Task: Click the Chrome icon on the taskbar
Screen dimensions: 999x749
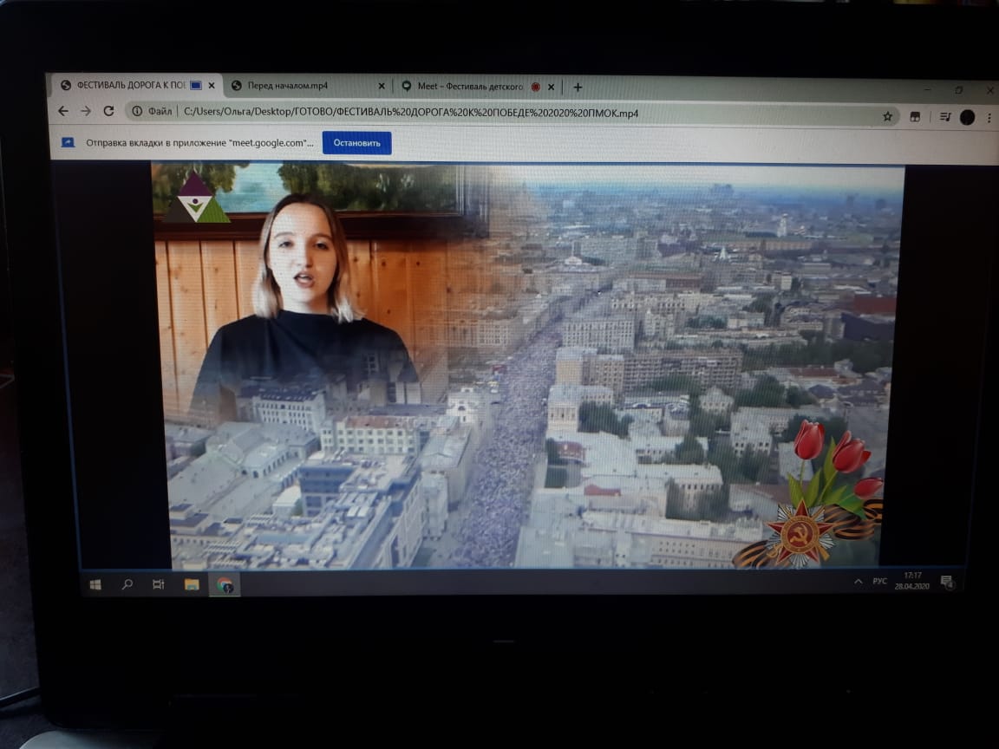Action: pyautogui.click(x=225, y=584)
